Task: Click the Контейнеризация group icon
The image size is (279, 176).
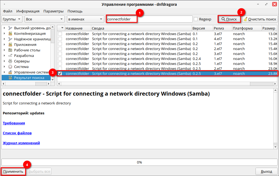Action: coord(10,33)
